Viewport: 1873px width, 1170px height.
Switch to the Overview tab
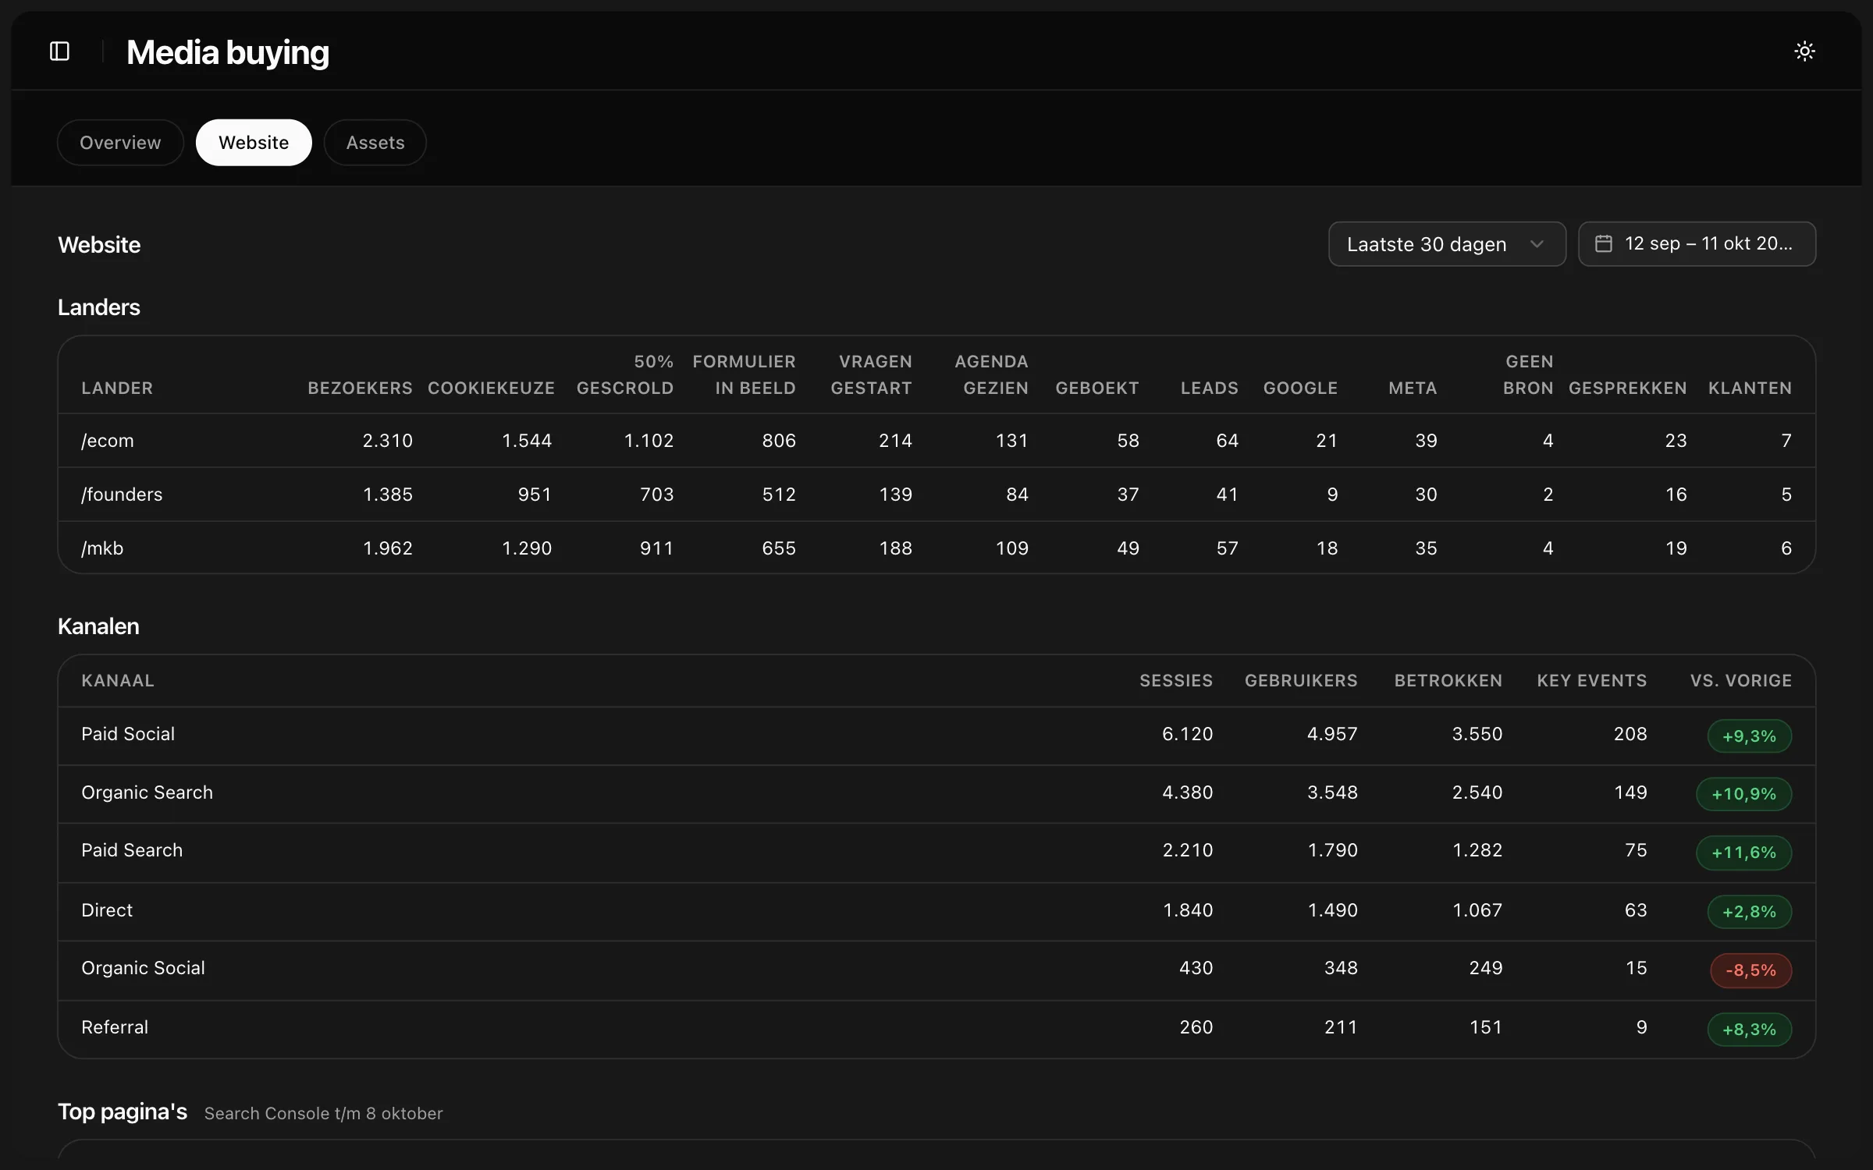120,143
